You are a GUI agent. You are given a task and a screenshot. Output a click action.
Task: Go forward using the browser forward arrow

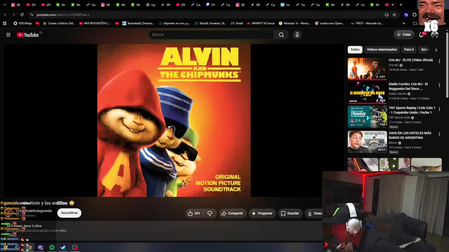13,15
